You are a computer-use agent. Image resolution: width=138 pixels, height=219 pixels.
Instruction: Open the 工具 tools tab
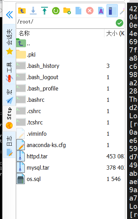pyautogui.click(x=9, y=71)
